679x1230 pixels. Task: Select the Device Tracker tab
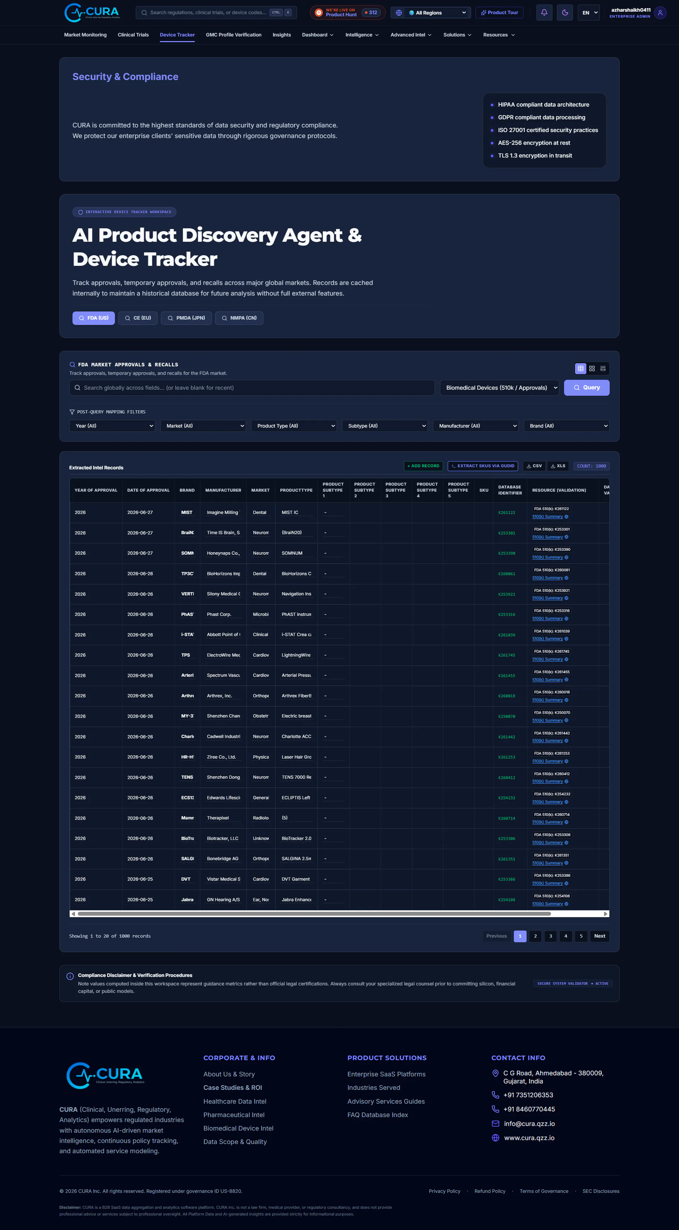177,35
